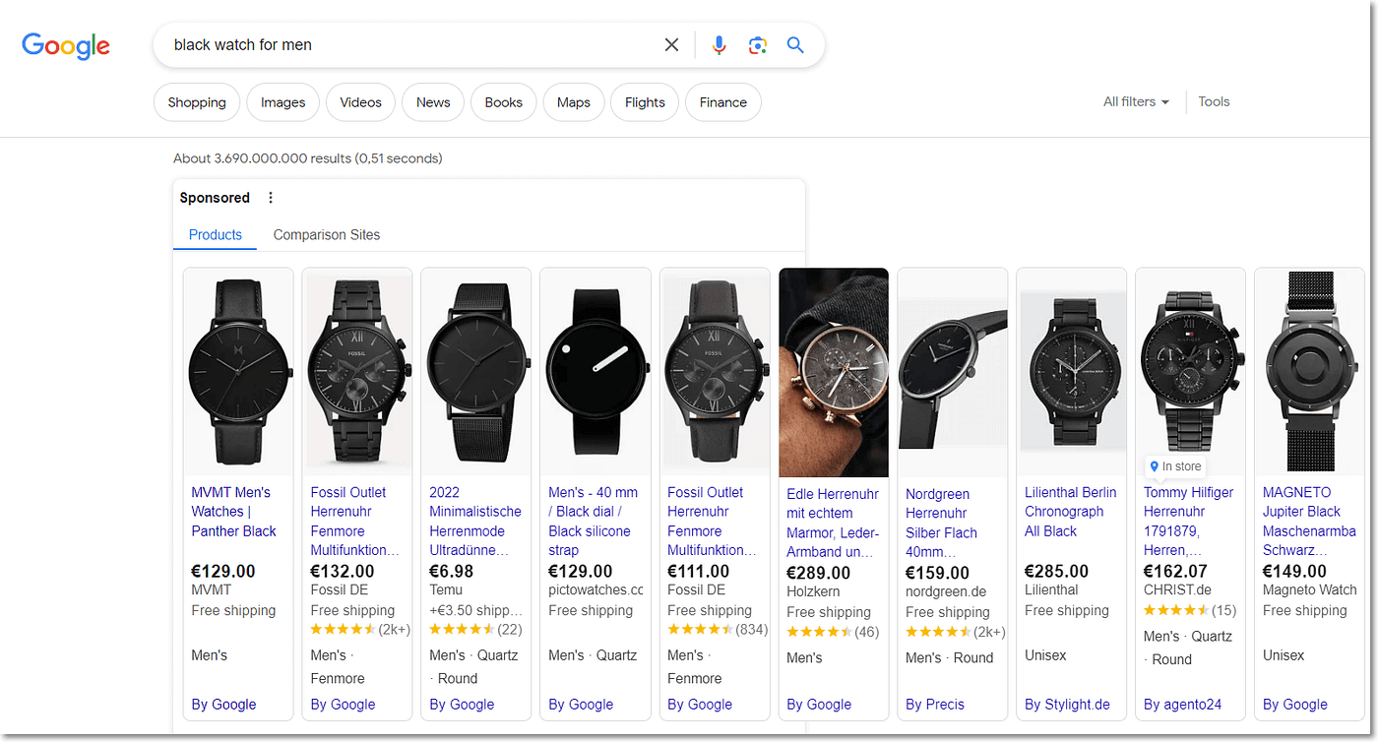Open the €132.00 Fossil Fenmore watch image
This screenshot has width=1378, height=742.
click(x=357, y=373)
